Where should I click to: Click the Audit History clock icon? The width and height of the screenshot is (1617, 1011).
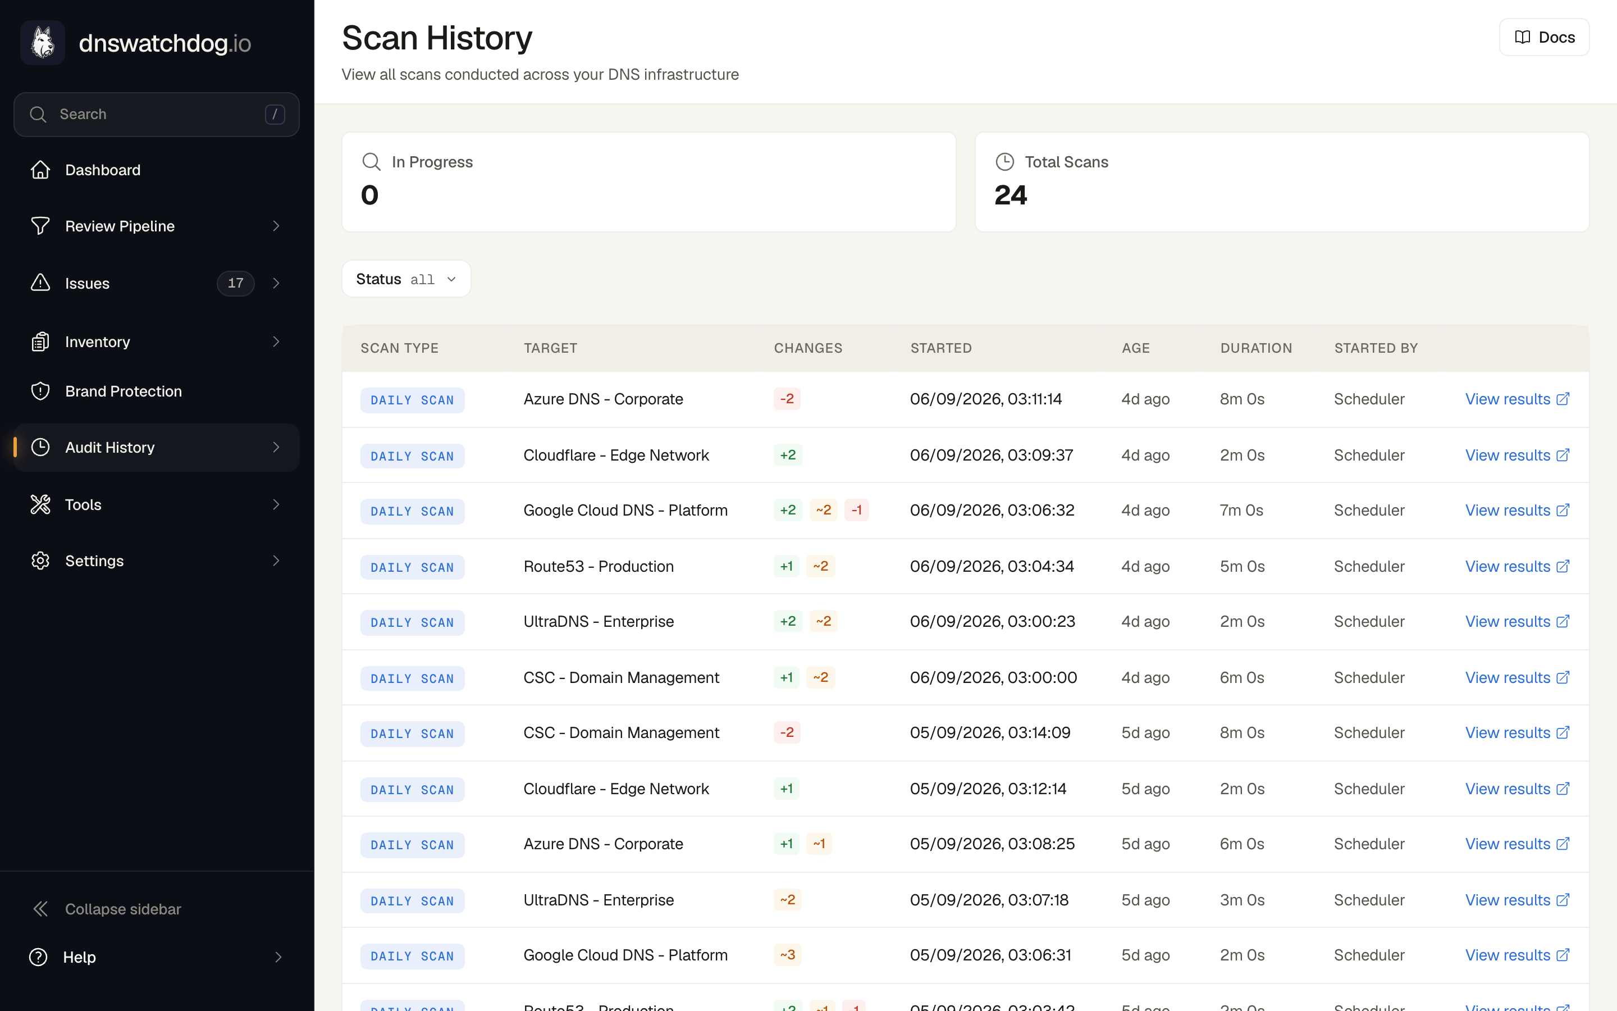click(40, 447)
